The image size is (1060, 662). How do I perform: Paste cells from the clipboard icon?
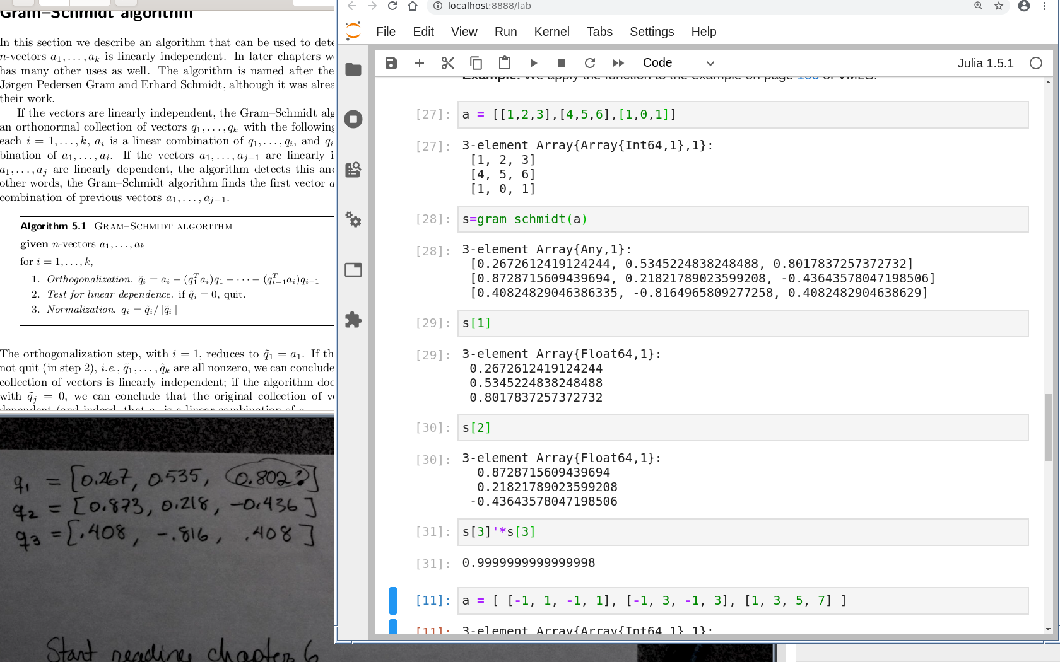(505, 63)
